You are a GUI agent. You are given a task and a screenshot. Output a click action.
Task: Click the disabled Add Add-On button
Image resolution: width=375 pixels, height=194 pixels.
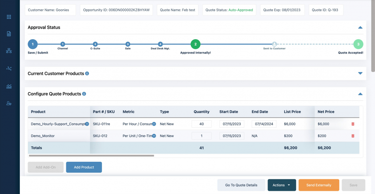pyautogui.click(x=46, y=167)
